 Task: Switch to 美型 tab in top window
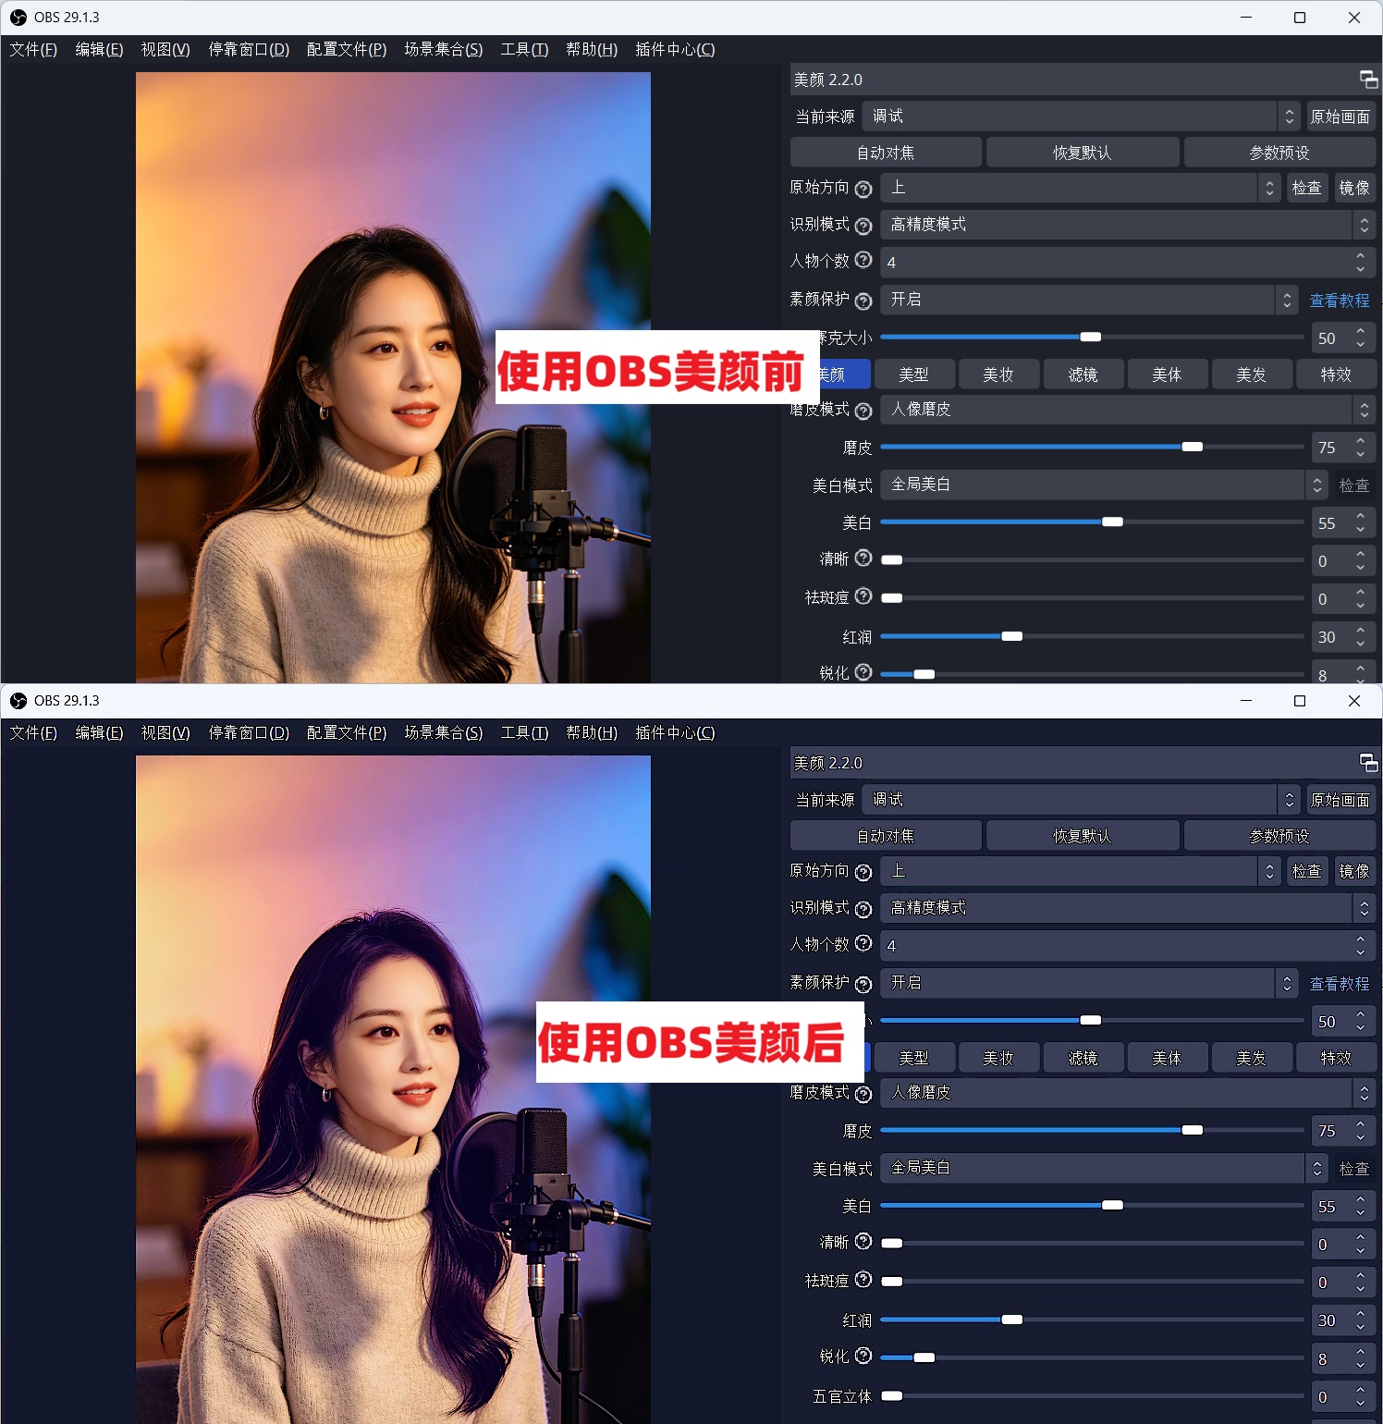[x=913, y=374]
